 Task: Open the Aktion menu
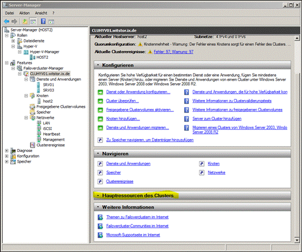tap(24, 13)
